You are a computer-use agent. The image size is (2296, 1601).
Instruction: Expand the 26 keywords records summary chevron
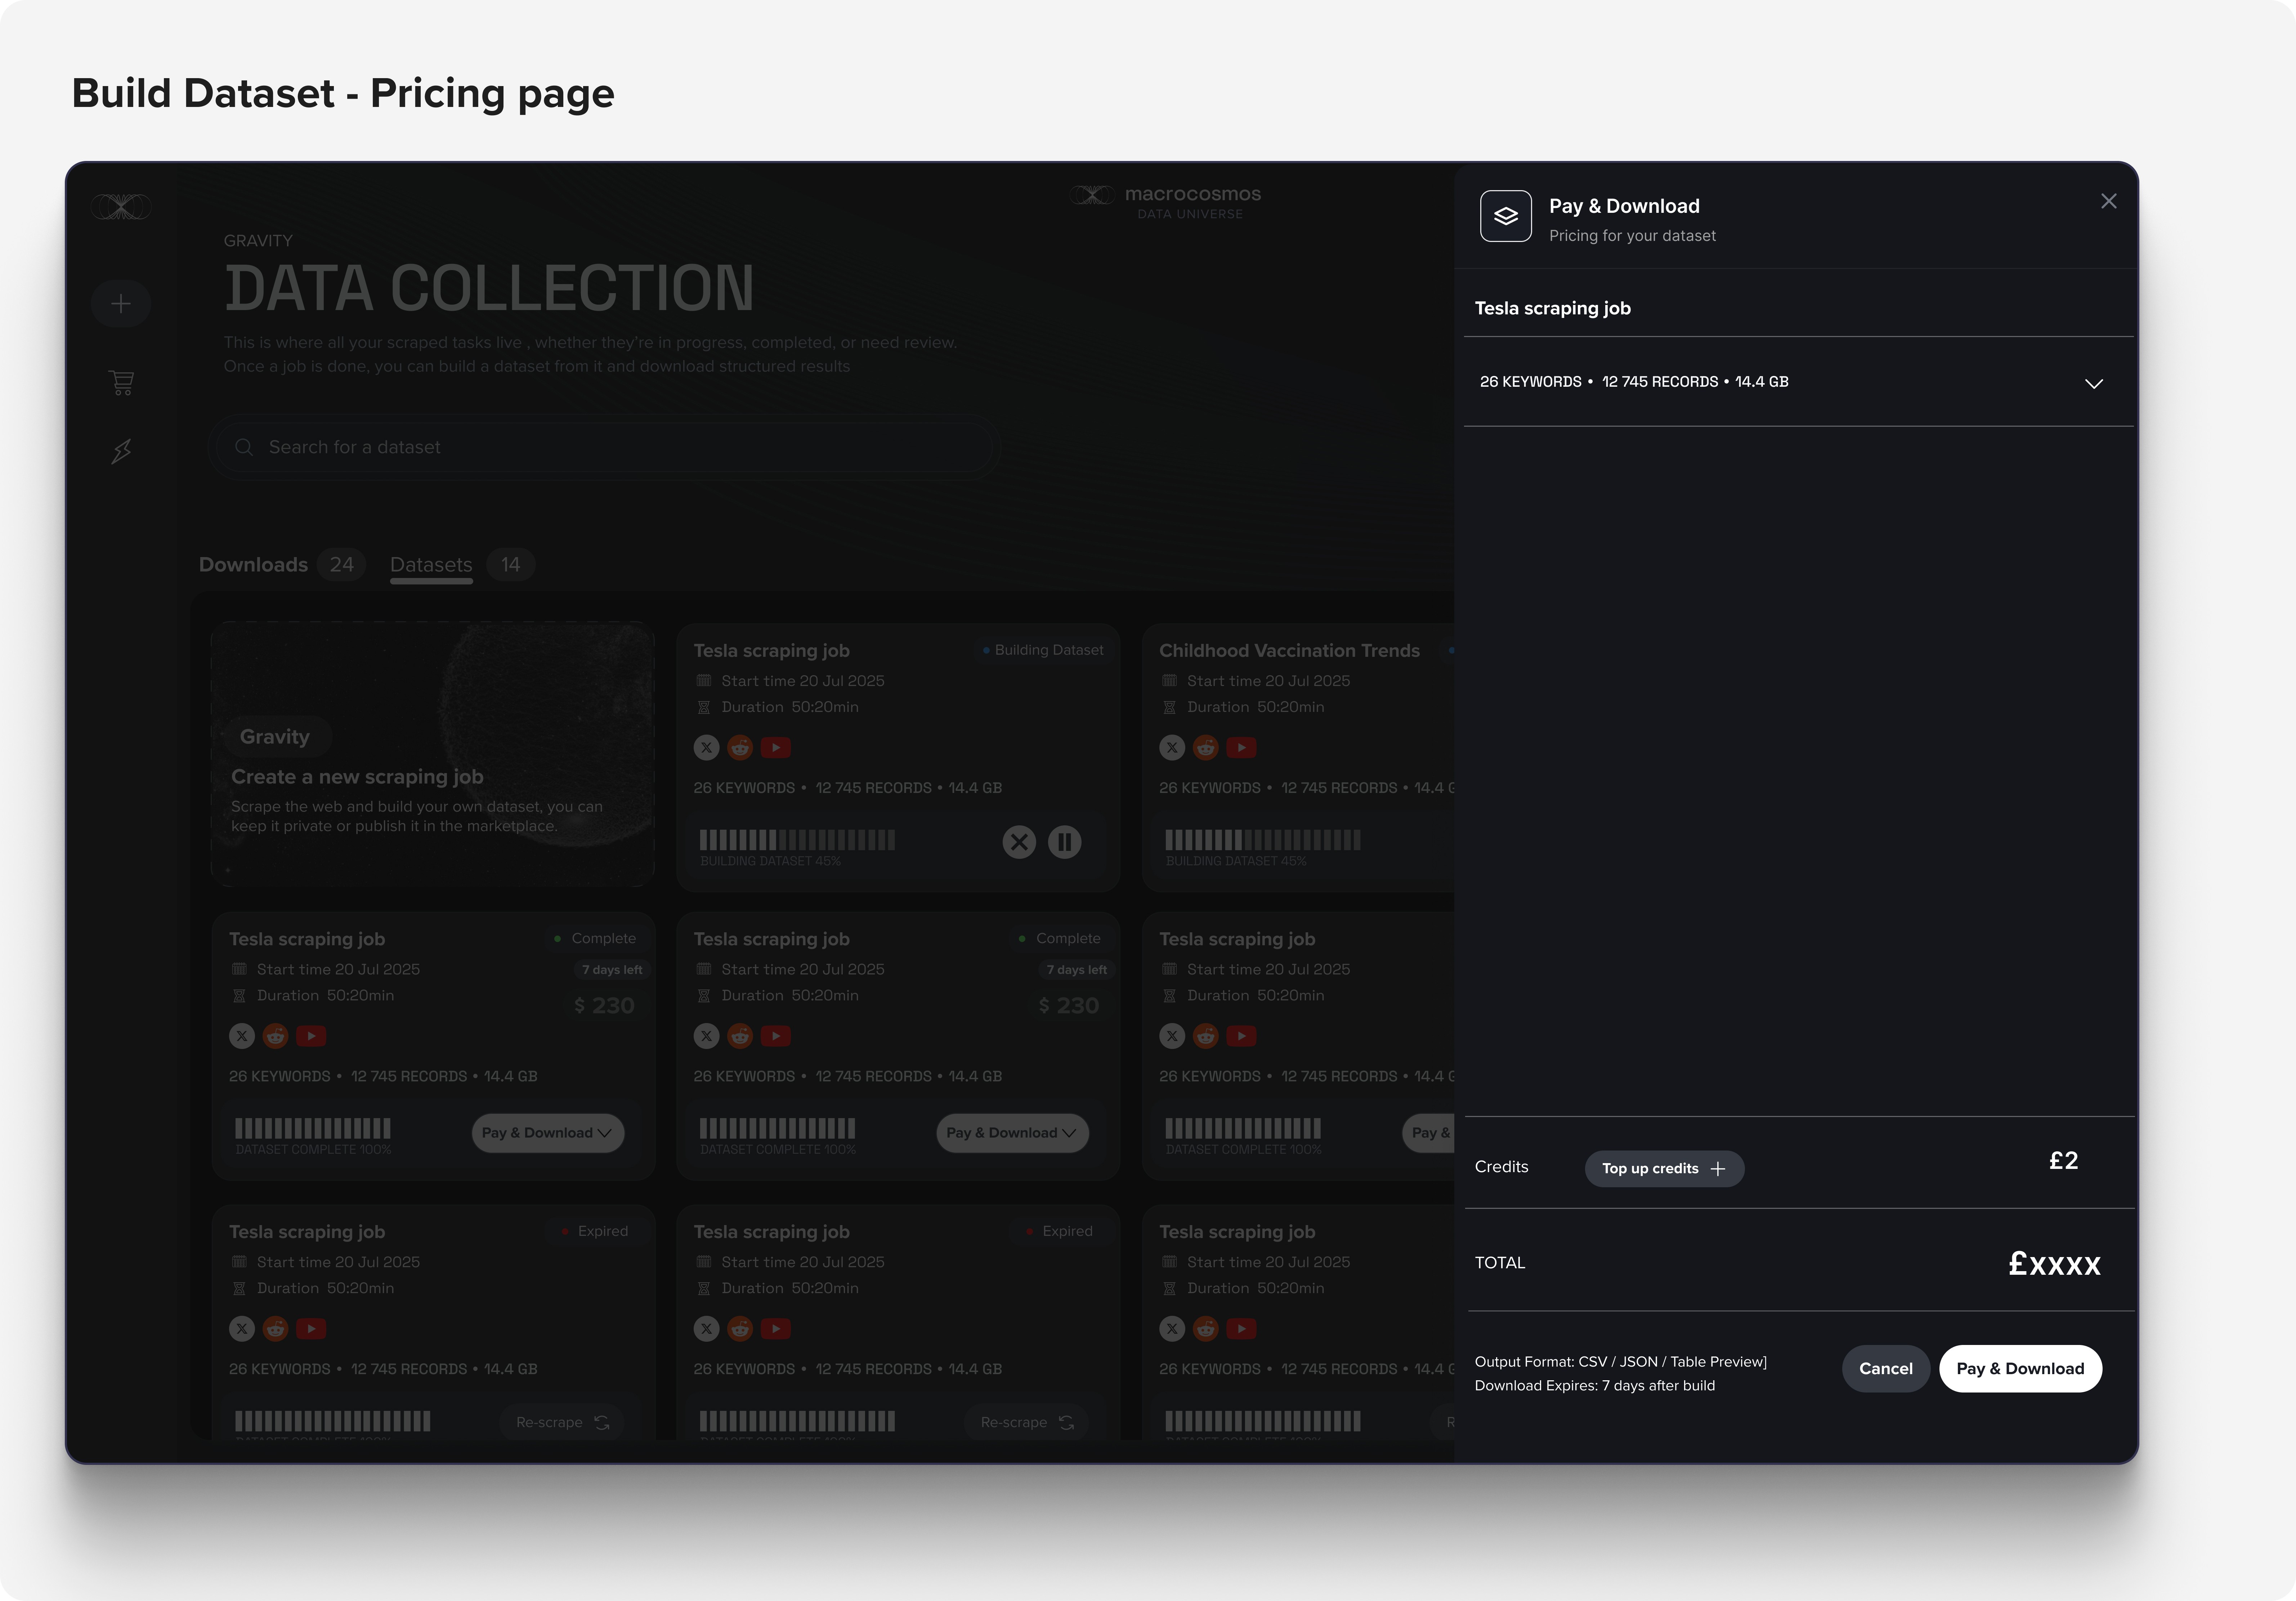tap(2093, 384)
